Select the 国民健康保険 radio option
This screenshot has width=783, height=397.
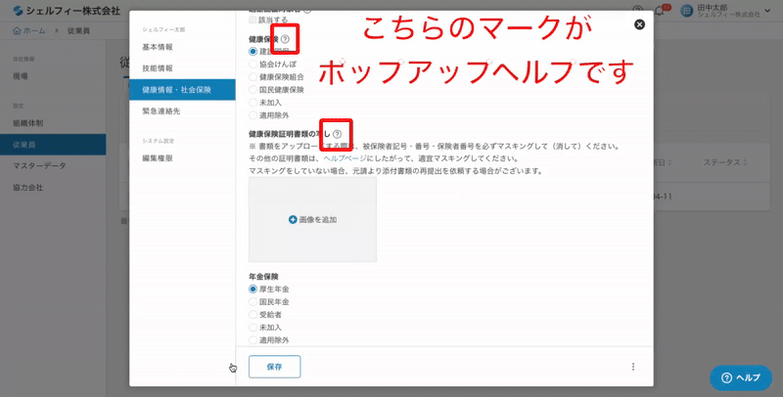coord(253,90)
